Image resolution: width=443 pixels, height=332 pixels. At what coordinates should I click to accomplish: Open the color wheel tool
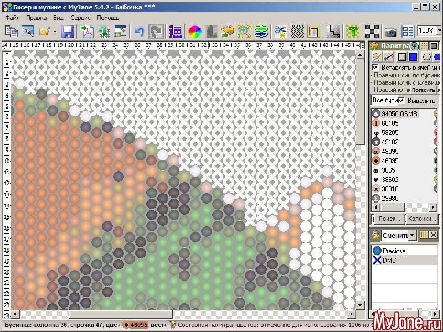194,31
